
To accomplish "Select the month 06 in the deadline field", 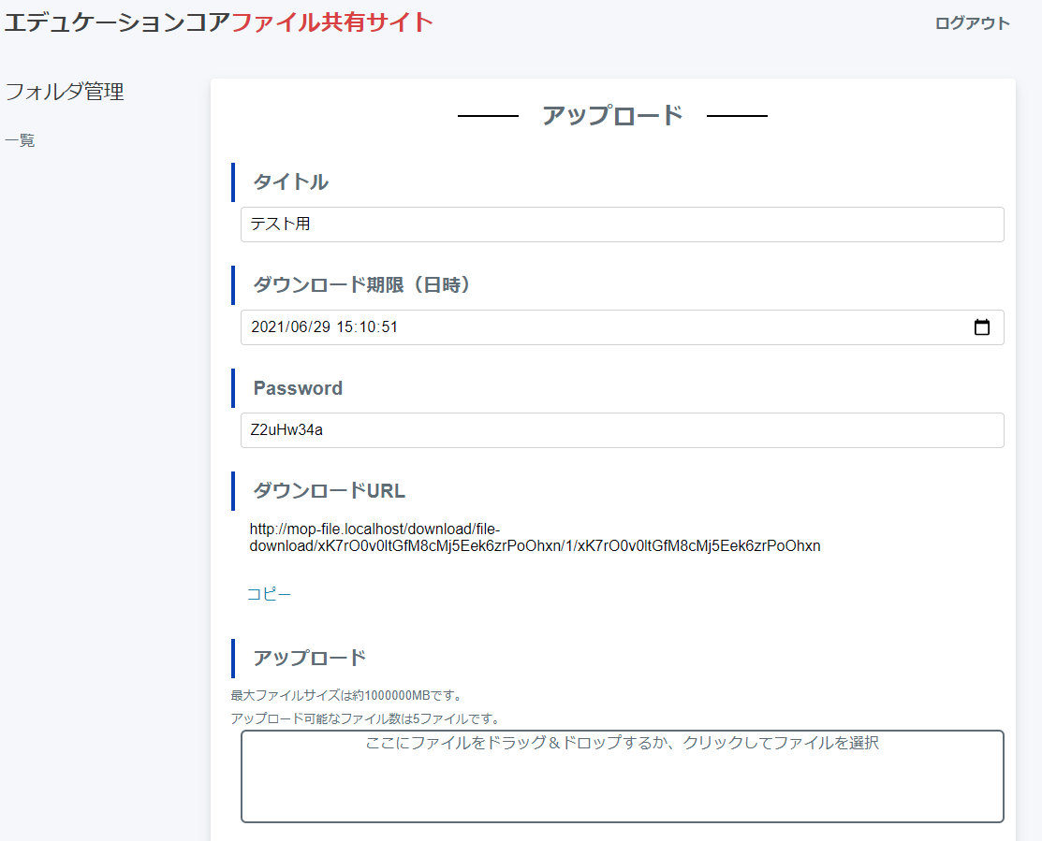I will click(x=298, y=327).
